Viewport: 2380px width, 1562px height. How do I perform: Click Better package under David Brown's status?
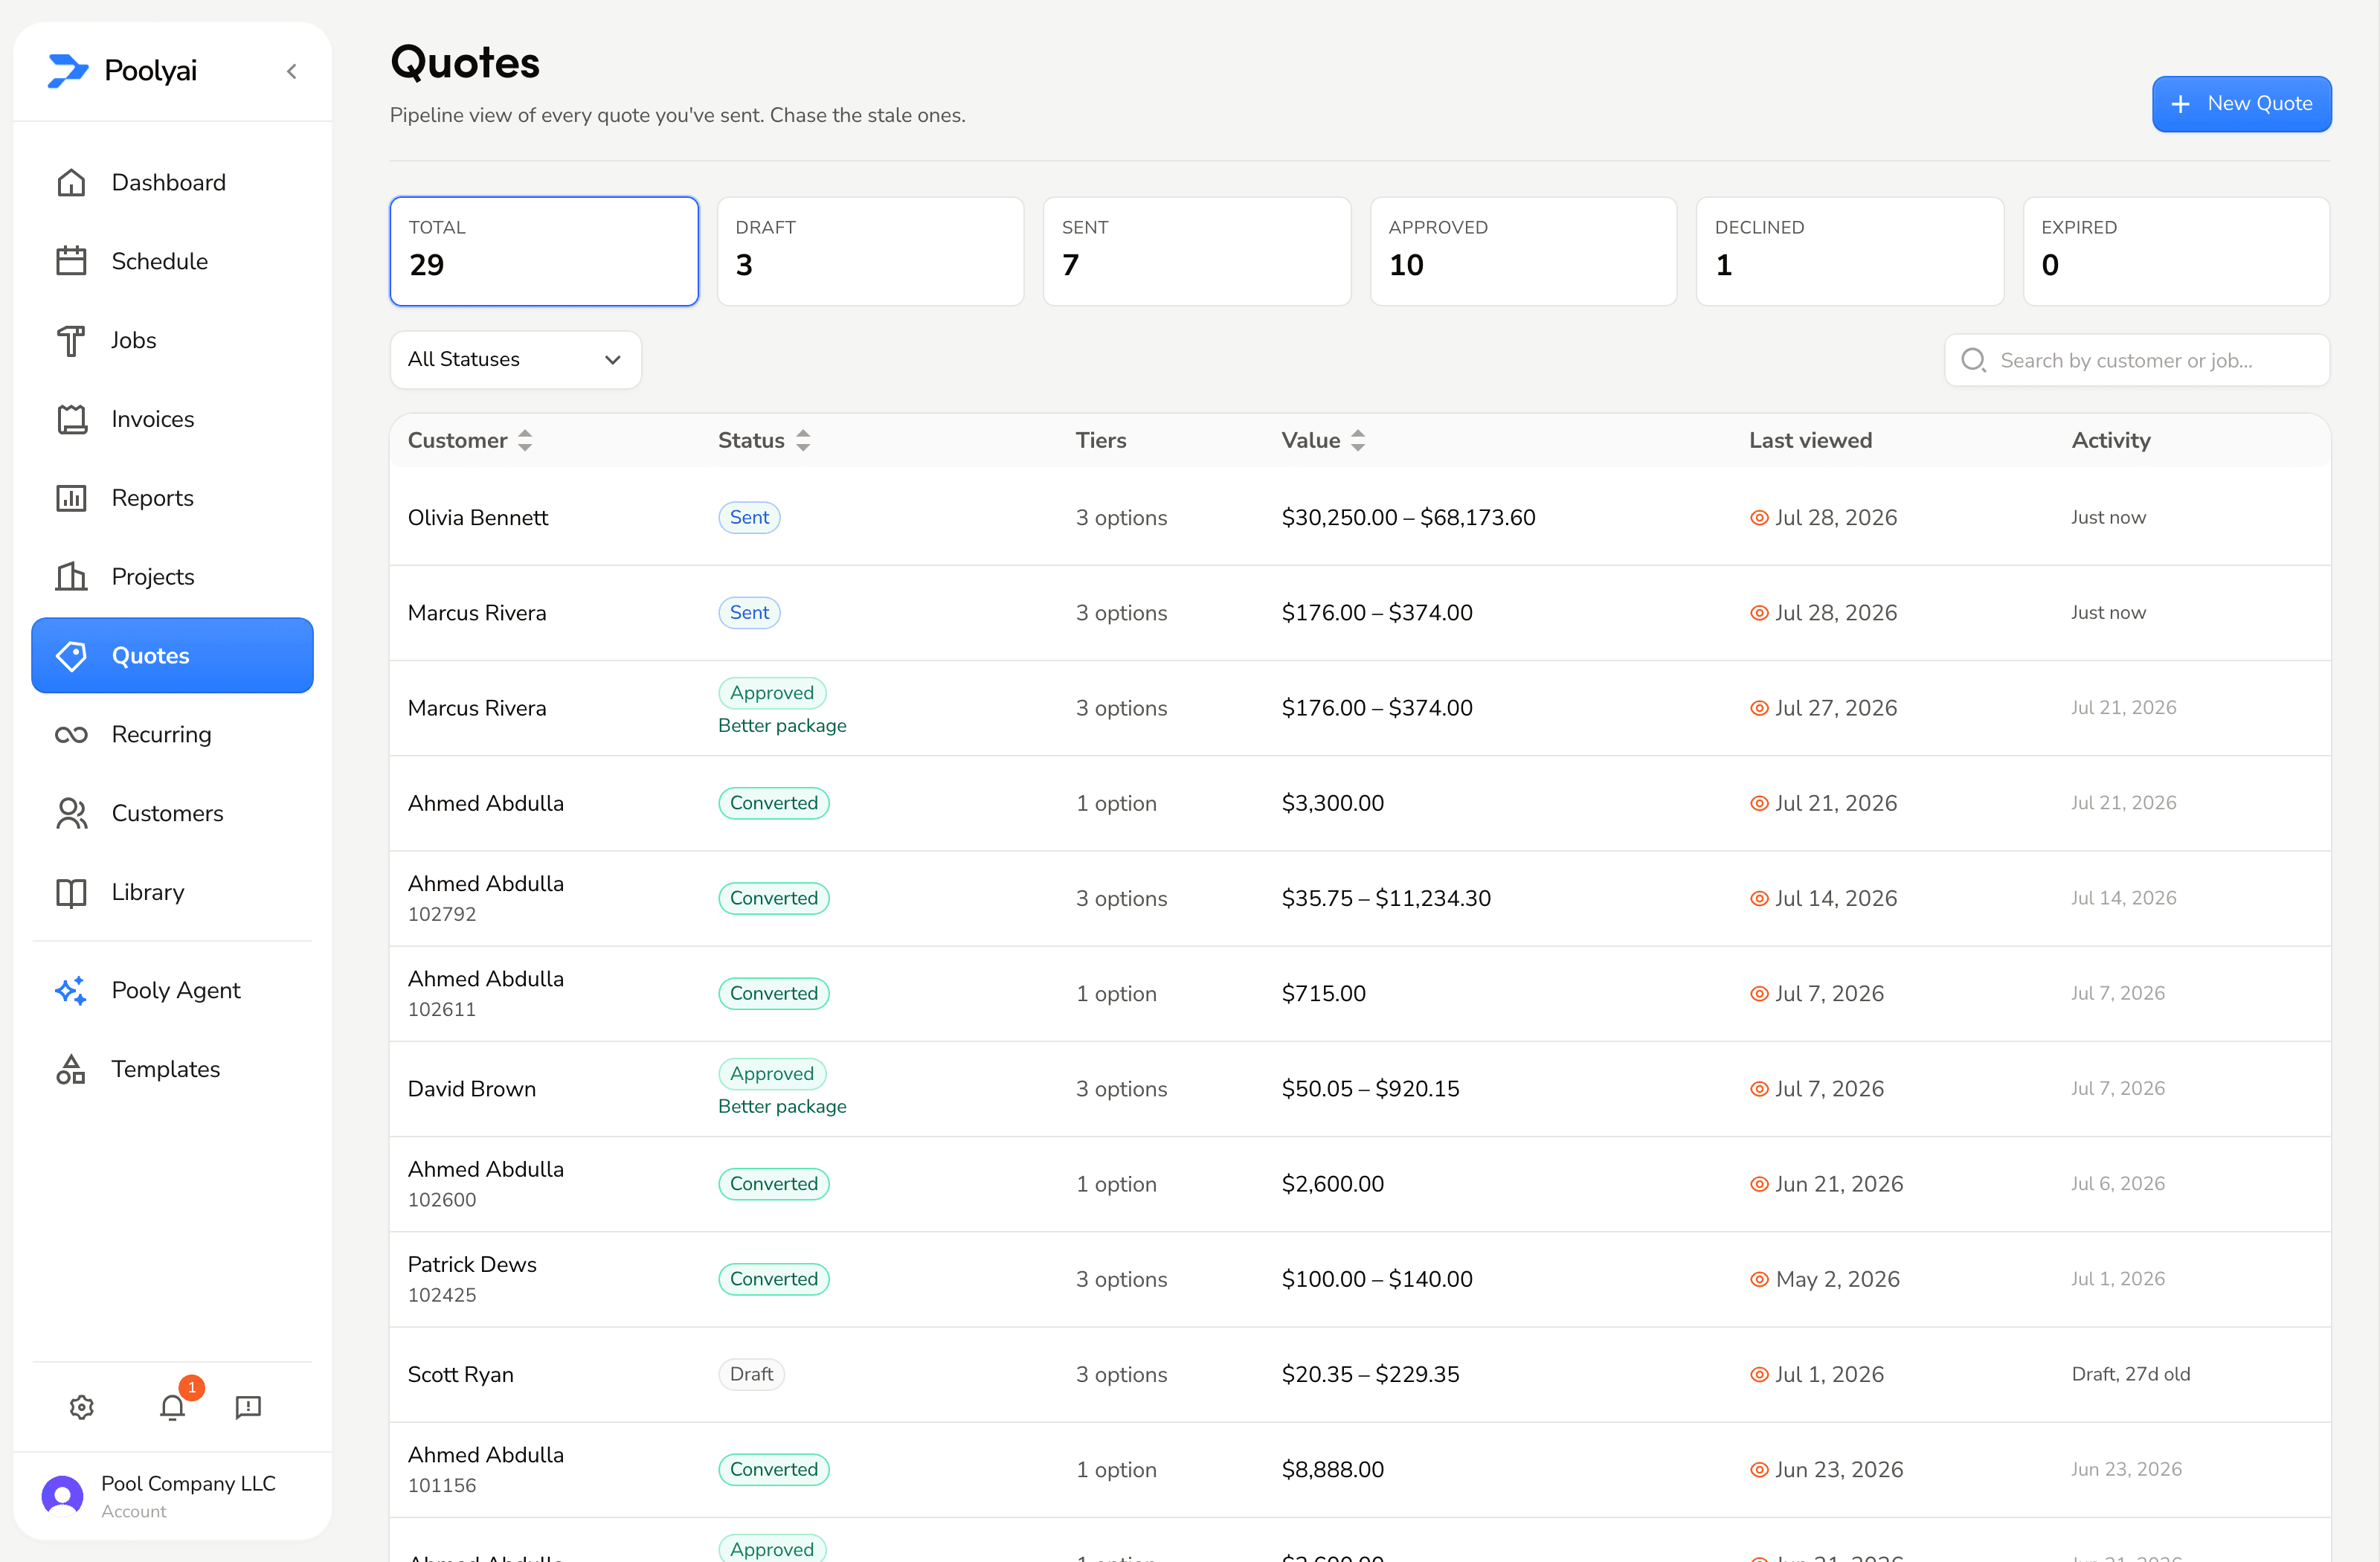(x=782, y=1107)
